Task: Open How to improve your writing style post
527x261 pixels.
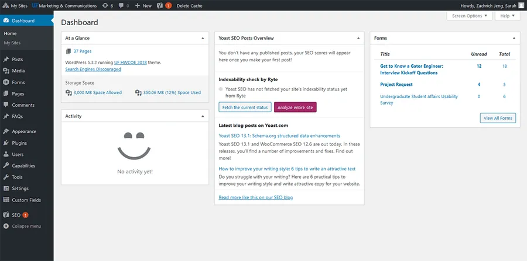Action: (287, 169)
